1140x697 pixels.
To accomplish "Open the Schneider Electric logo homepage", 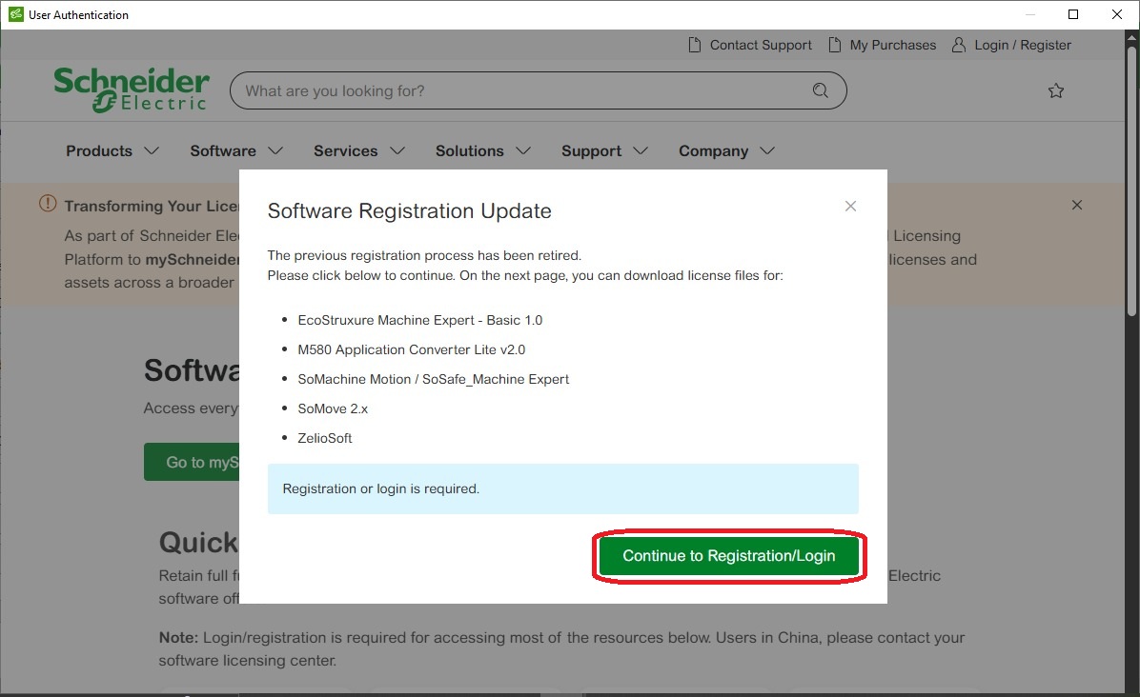I will (132, 90).
